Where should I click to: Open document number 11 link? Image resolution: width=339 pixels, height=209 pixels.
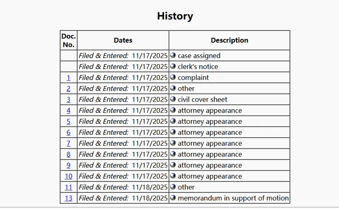tap(69, 187)
